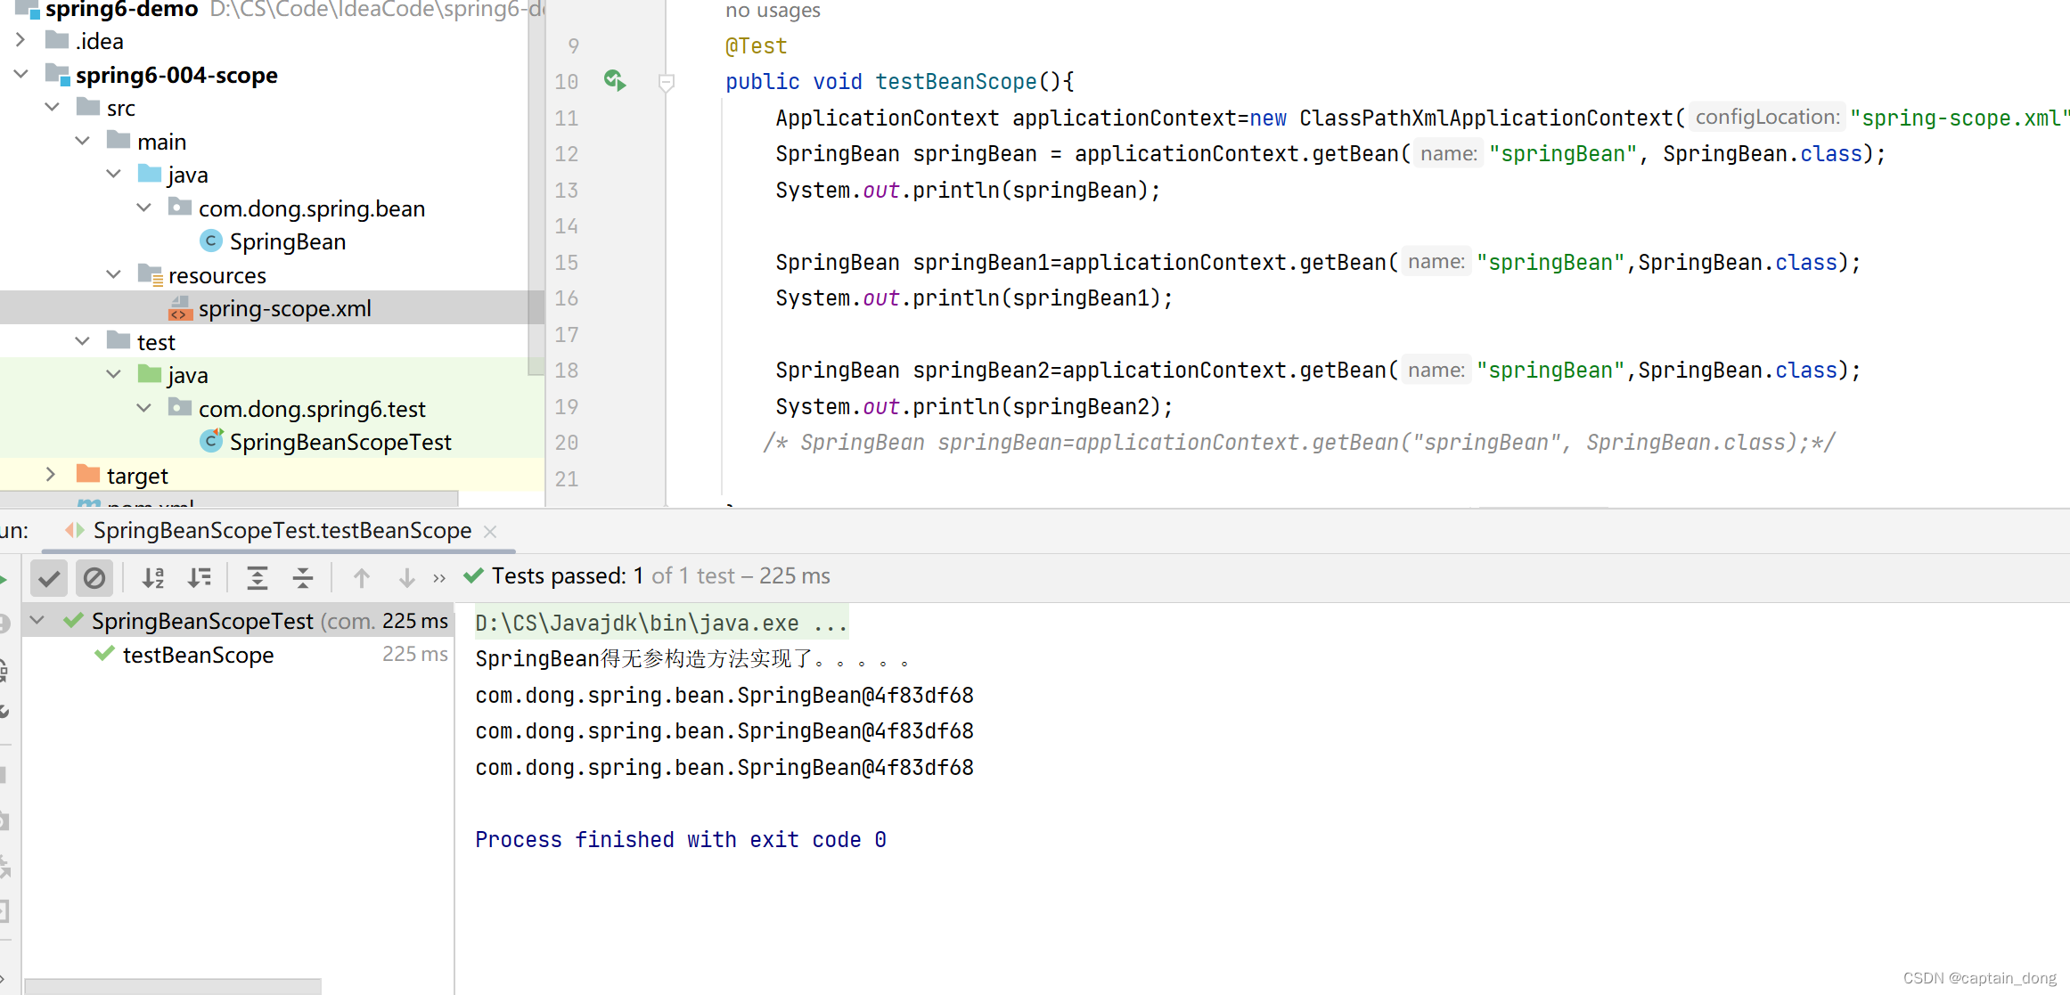Sort test results alphabetically
This screenshot has width=2070, height=995.
tap(152, 576)
